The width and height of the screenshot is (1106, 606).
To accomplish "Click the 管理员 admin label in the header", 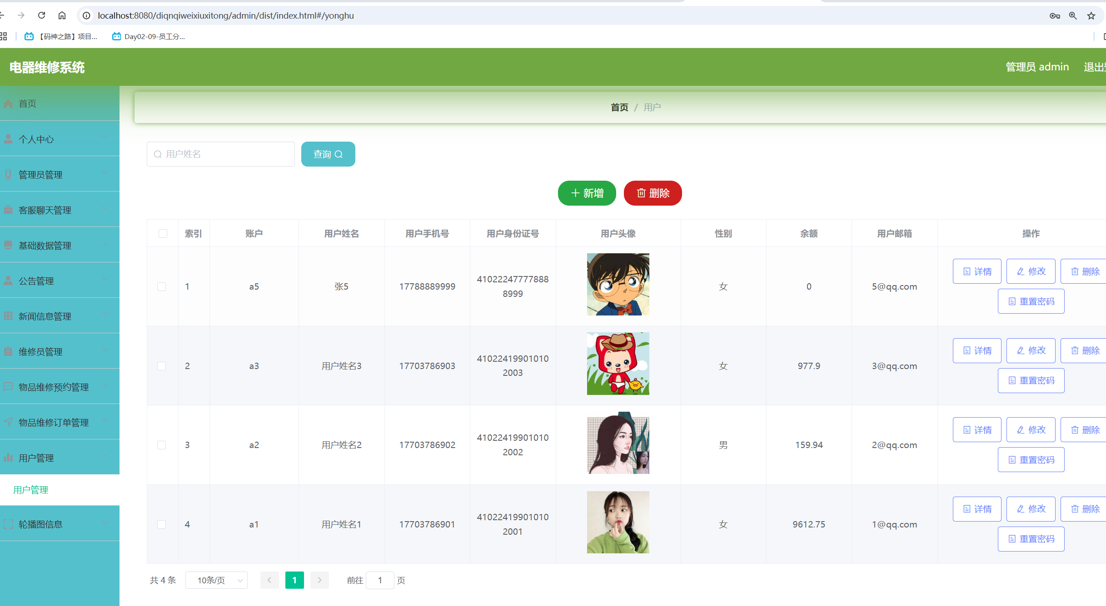I will pos(1037,67).
